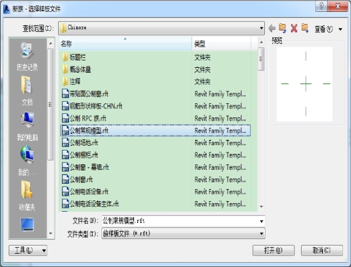Viewport: 351px width, 267px height.
Task: Click the back arrow navigation icon
Action: pos(272,29)
